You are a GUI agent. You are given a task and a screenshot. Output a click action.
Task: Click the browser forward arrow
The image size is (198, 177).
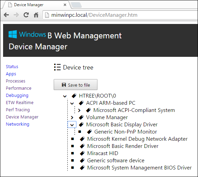(16, 15)
